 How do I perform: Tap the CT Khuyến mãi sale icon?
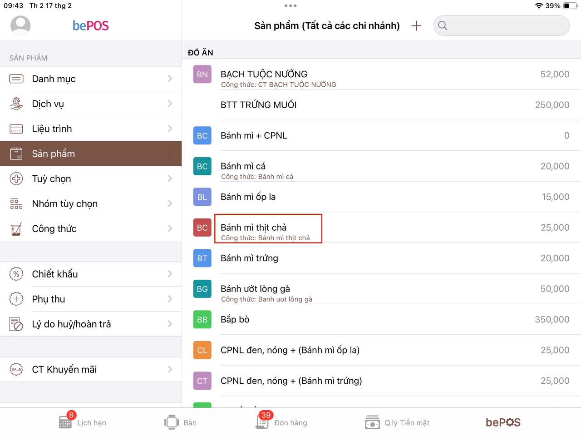[x=16, y=369]
